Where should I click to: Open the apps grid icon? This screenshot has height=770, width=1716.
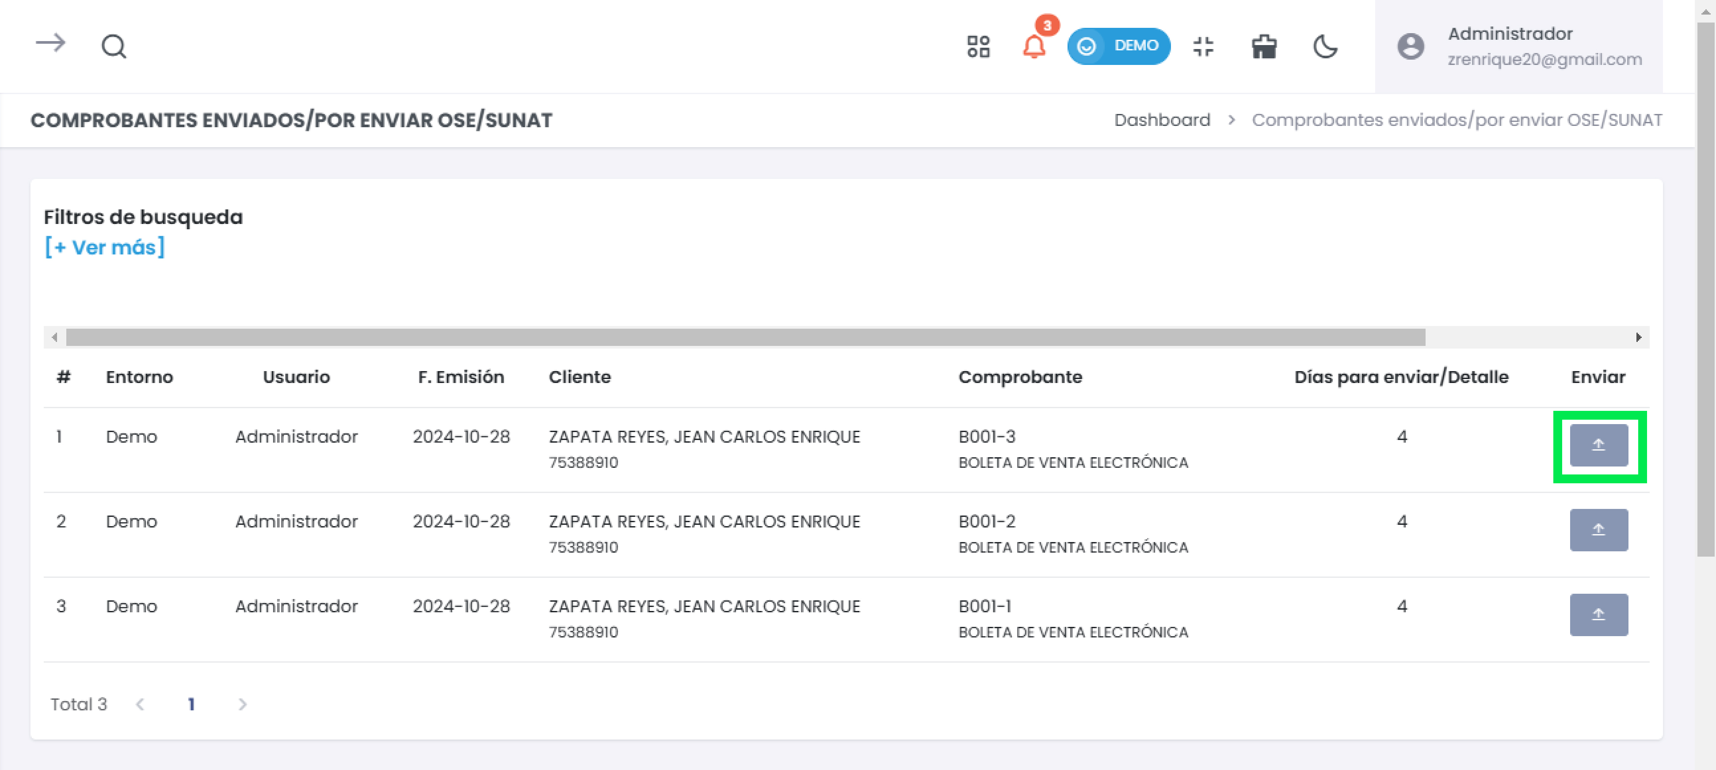978,46
